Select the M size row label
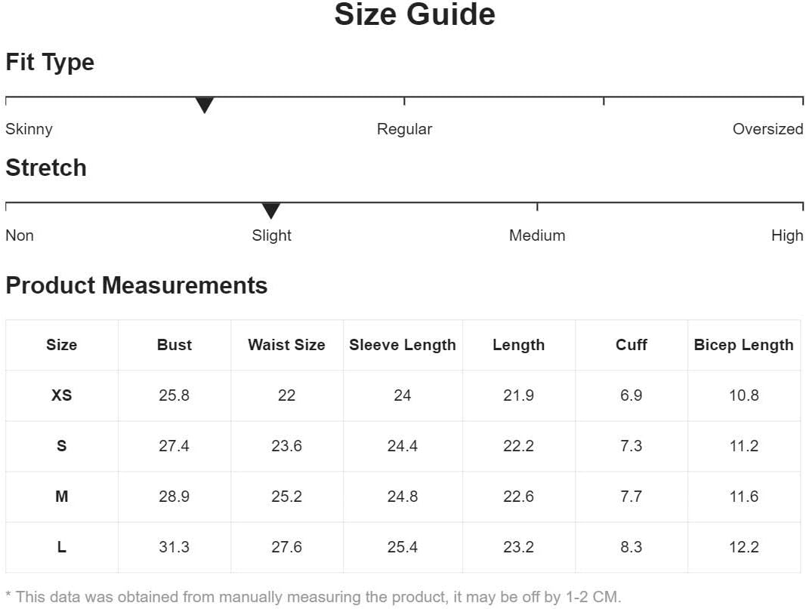This screenshot has width=806, height=609. click(x=62, y=496)
